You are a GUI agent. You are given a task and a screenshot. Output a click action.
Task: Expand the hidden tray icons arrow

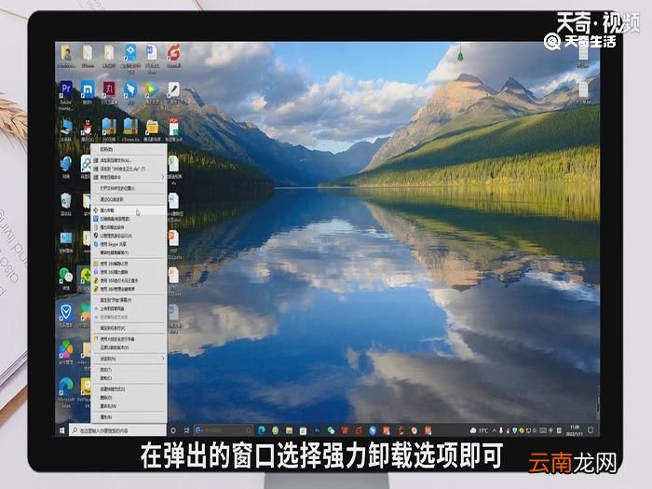[x=494, y=430]
